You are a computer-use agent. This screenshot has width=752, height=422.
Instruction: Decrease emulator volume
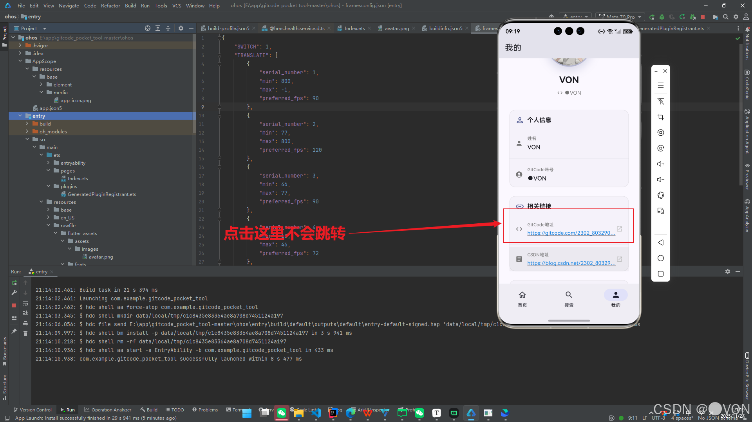[x=661, y=180]
